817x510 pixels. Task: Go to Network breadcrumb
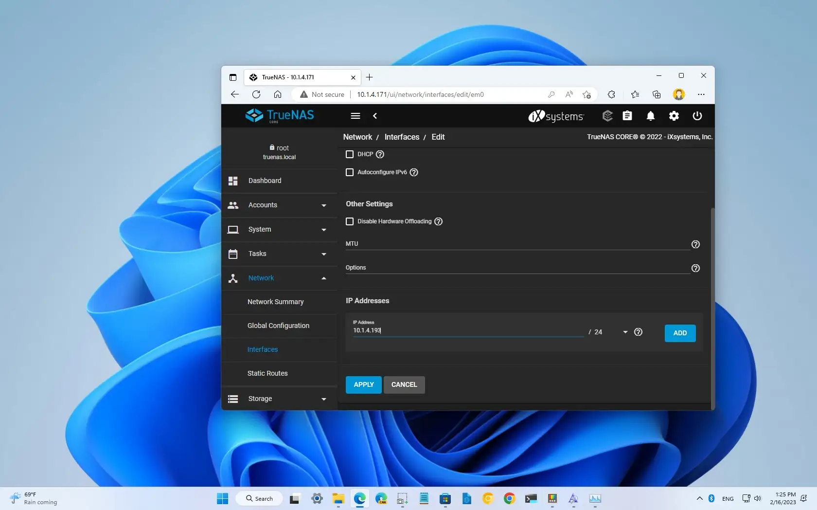coord(357,137)
